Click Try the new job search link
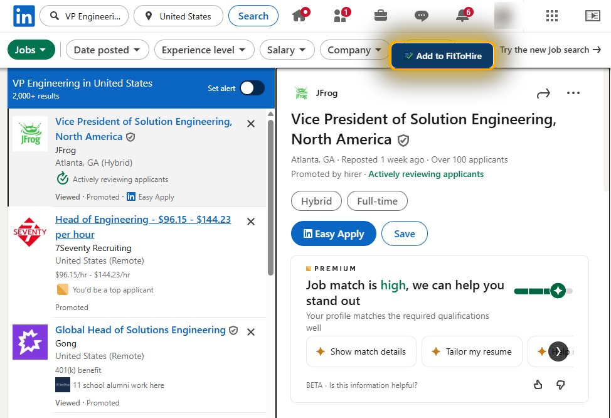 tap(550, 50)
